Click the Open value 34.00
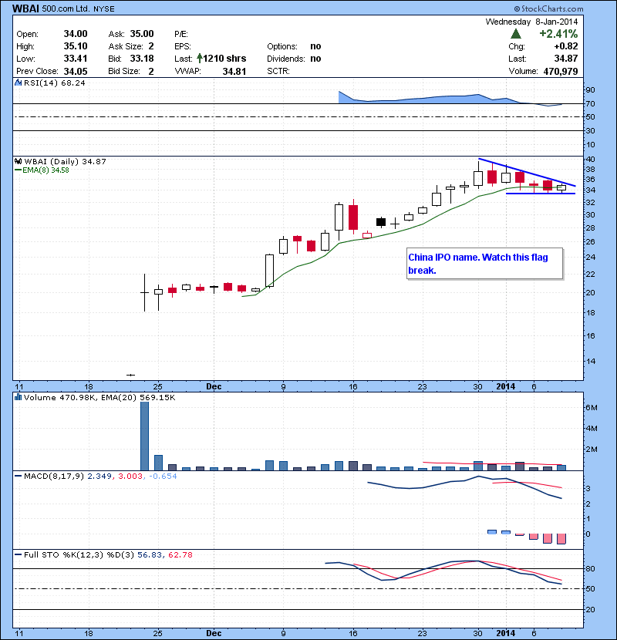This screenshot has height=640, width=617. coord(76,34)
